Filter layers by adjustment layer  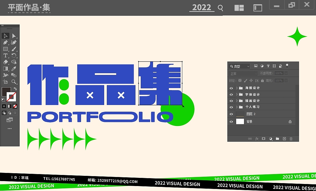pyautogui.click(x=262, y=66)
